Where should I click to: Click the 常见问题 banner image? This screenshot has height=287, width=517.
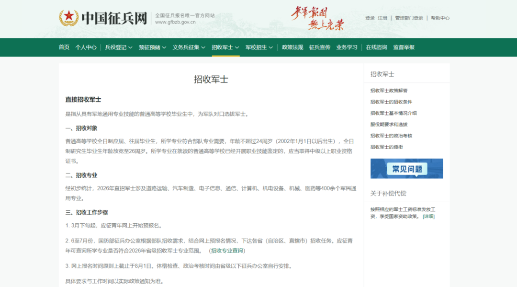[x=406, y=169]
